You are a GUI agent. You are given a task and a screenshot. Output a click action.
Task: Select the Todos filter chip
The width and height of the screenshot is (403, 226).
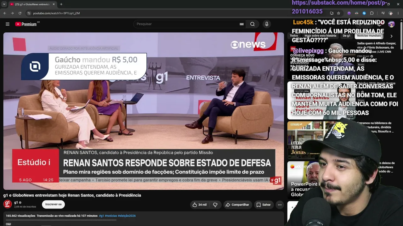click(x=294, y=36)
